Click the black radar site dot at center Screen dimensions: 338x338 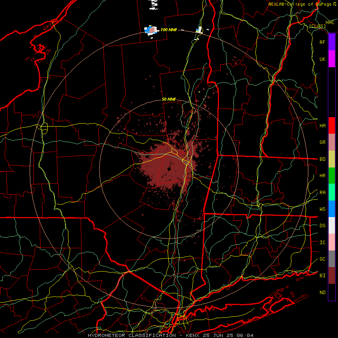pyautogui.click(x=169, y=169)
